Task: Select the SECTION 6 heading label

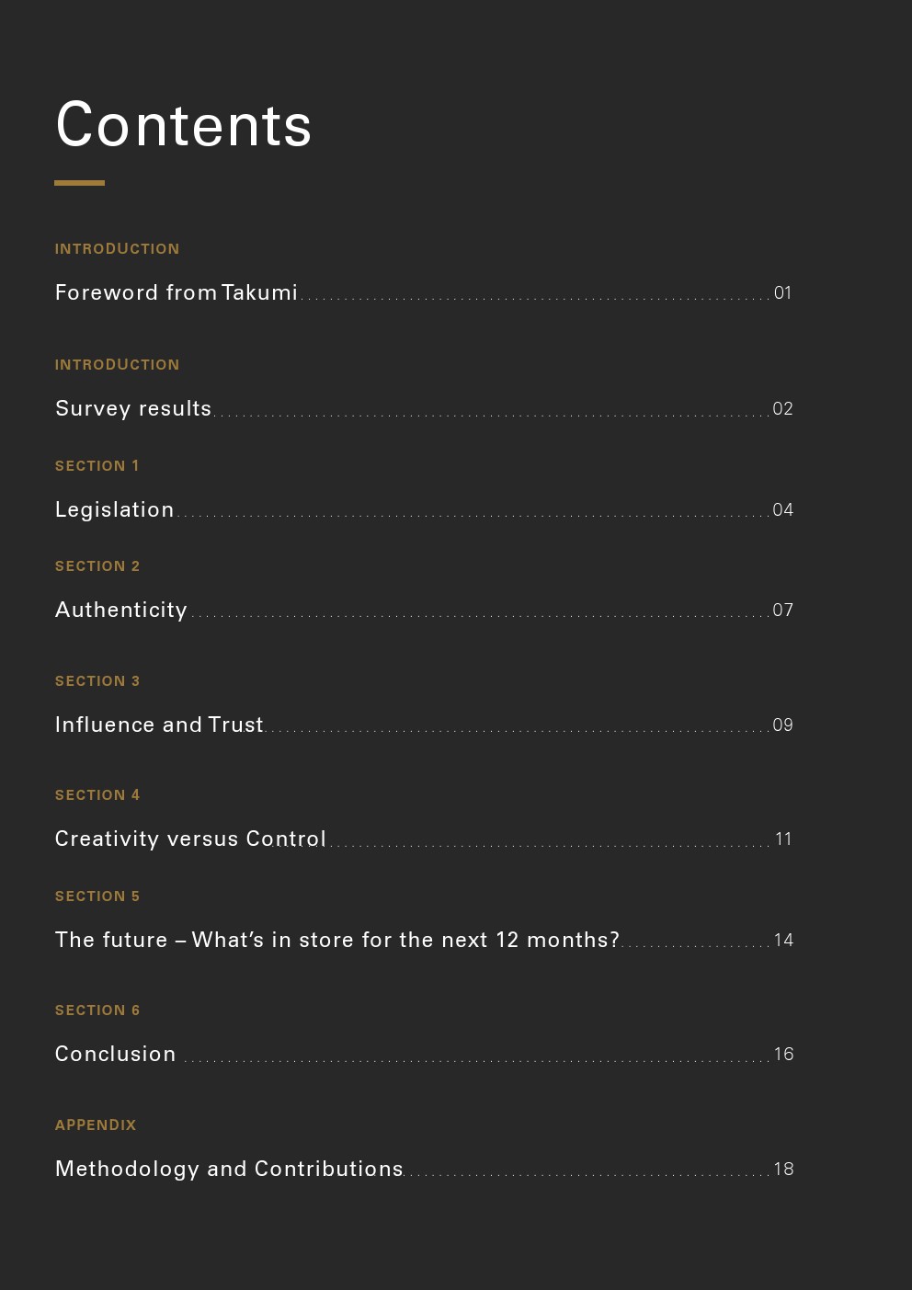Action: click(97, 1010)
